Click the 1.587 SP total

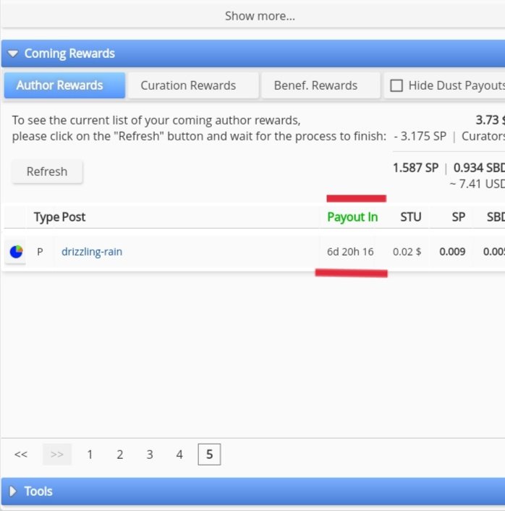pyautogui.click(x=416, y=168)
